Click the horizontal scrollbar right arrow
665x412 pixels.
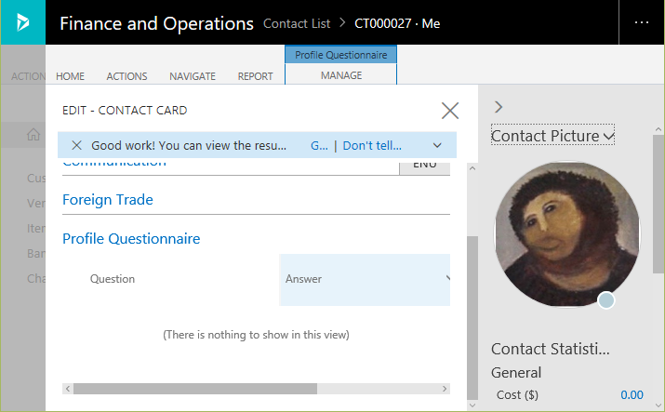[445, 389]
